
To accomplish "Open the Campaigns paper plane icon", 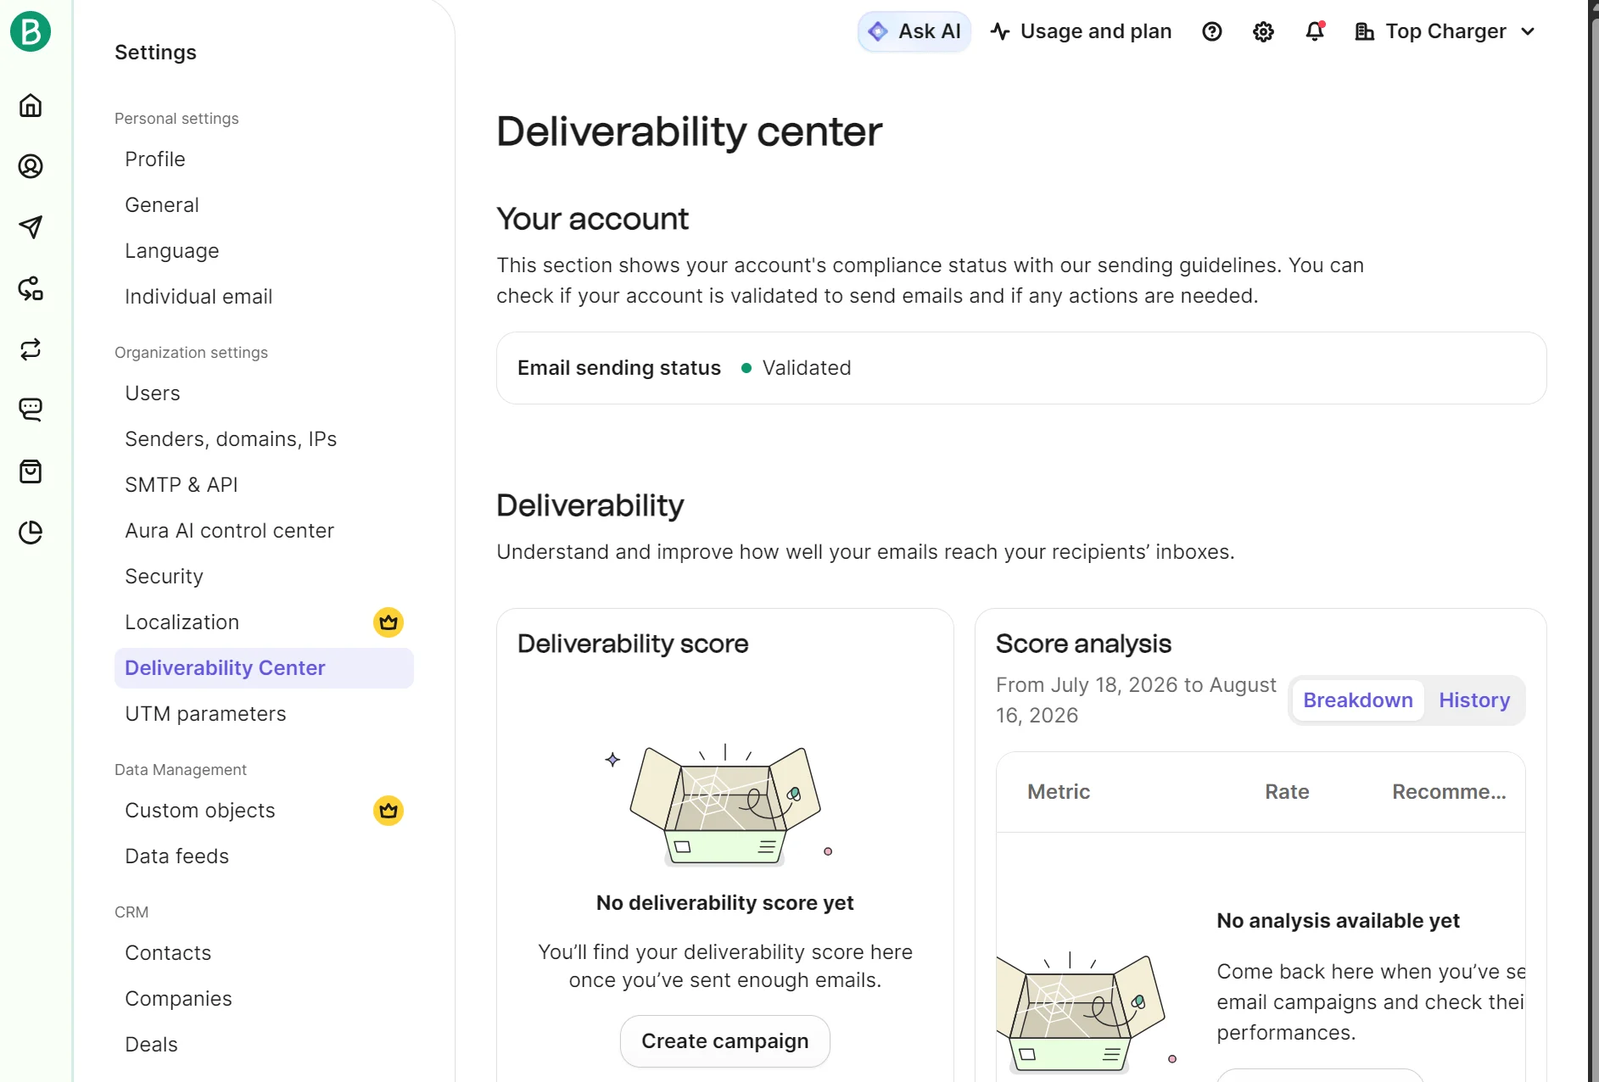I will 31,227.
